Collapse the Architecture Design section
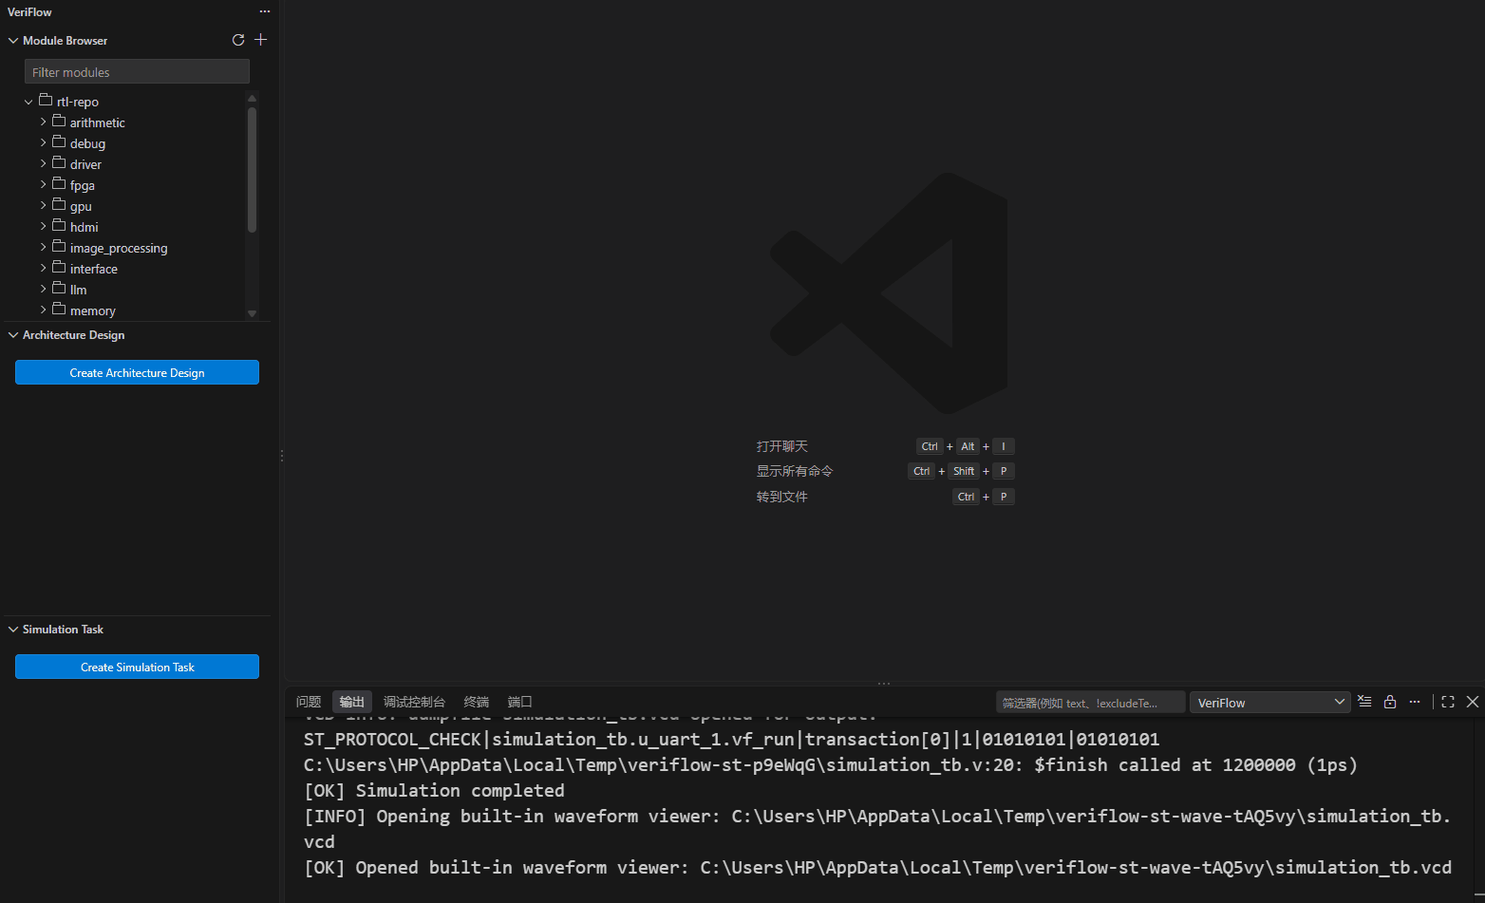Viewport: 1485px width, 903px height. click(13, 335)
